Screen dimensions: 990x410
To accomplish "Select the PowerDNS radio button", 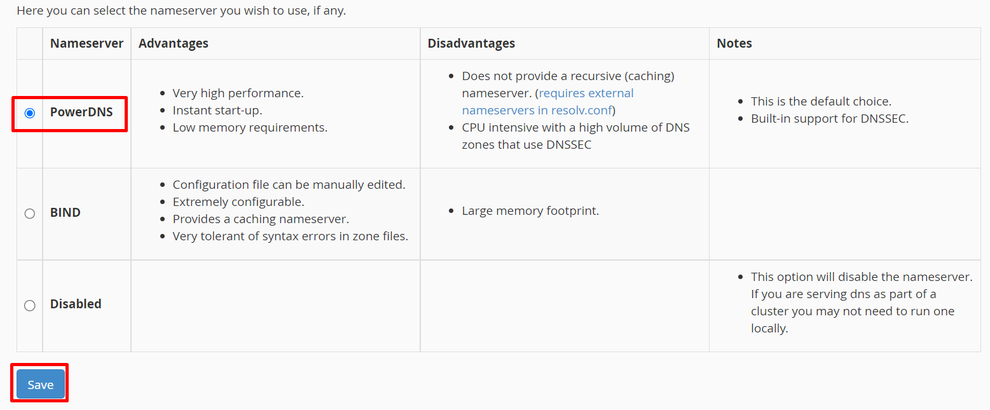I will (x=29, y=113).
